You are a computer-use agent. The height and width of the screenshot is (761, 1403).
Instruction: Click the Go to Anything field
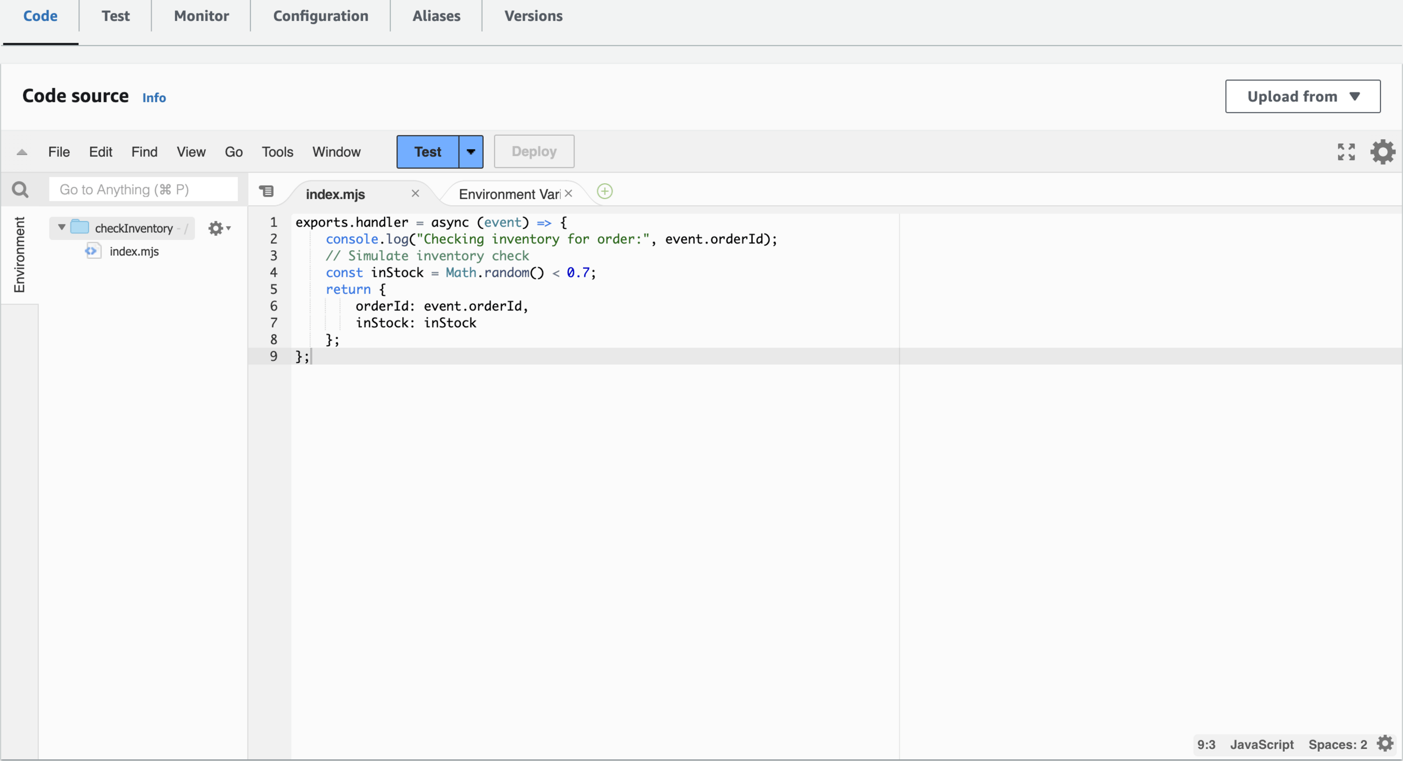[x=143, y=189]
